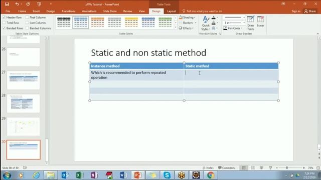Enable the Last Column checkbox

[x=27, y=22]
